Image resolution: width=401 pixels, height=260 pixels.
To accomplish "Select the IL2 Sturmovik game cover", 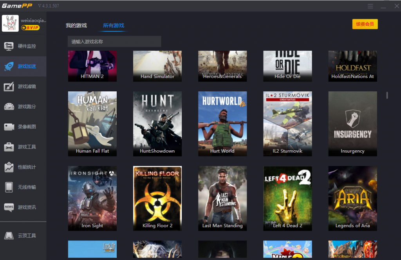I will [x=287, y=124].
